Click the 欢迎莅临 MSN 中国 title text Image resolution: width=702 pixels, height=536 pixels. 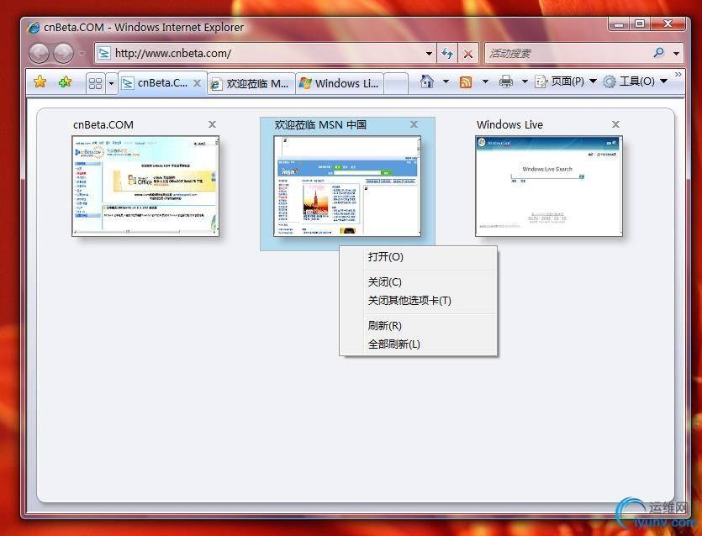(x=320, y=125)
